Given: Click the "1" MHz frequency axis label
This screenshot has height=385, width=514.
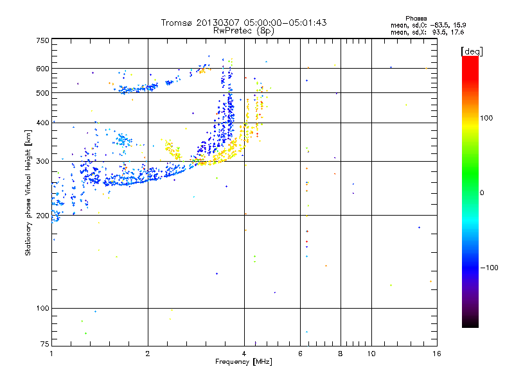Looking at the screenshot, I should point(51,354).
